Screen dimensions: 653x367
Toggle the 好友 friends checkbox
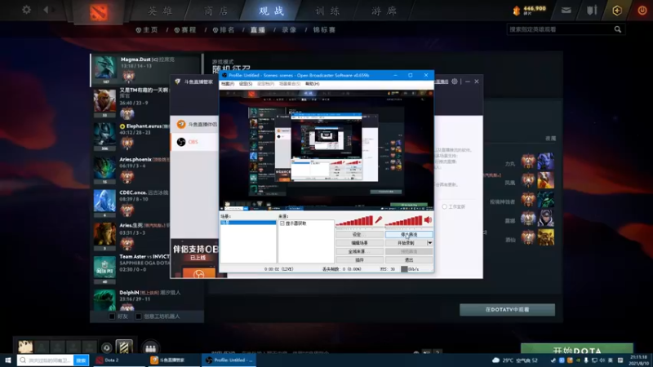pyautogui.click(x=112, y=316)
